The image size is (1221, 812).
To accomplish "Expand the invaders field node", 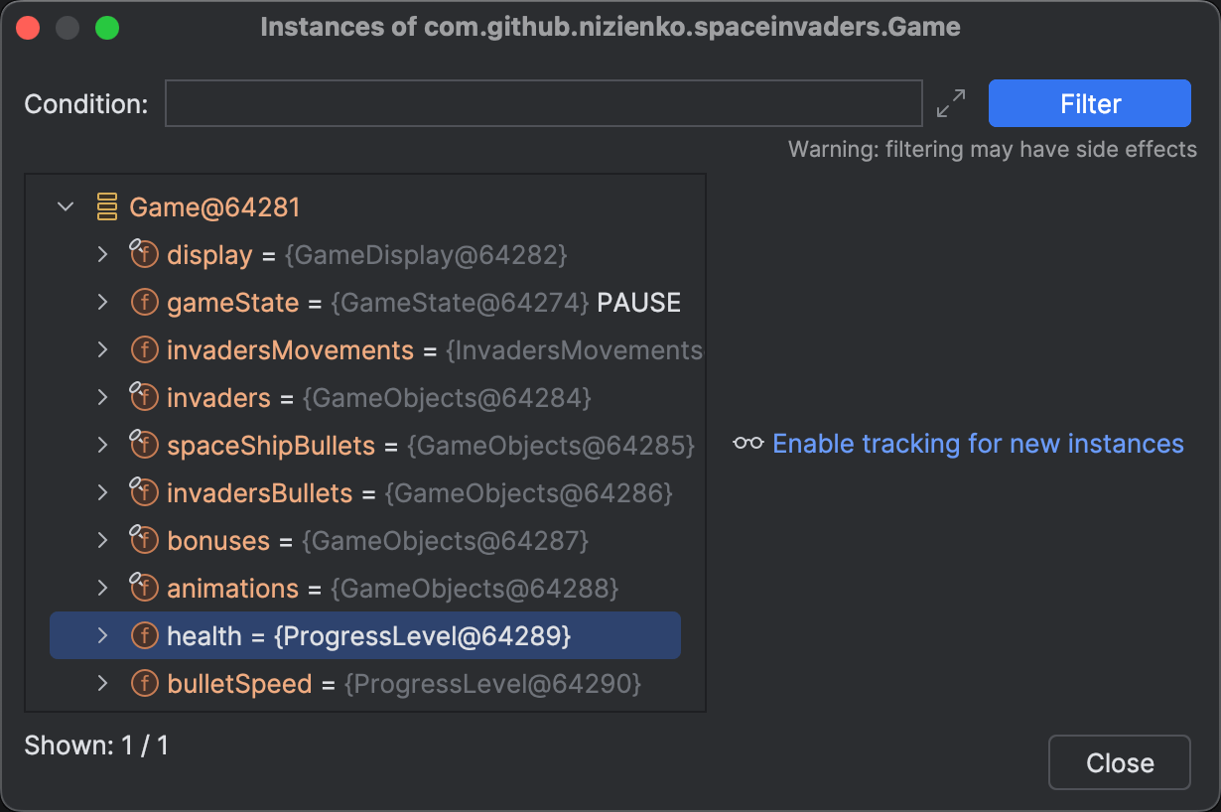I will [x=102, y=398].
